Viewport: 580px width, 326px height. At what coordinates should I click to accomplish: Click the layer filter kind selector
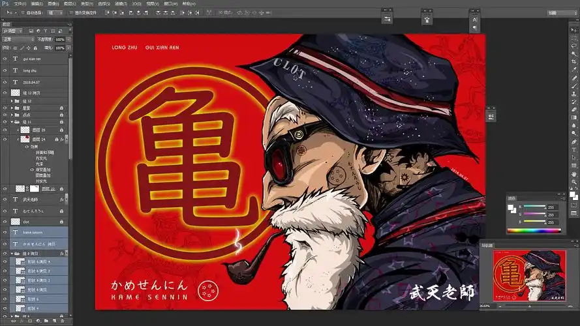click(x=12, y=31)
